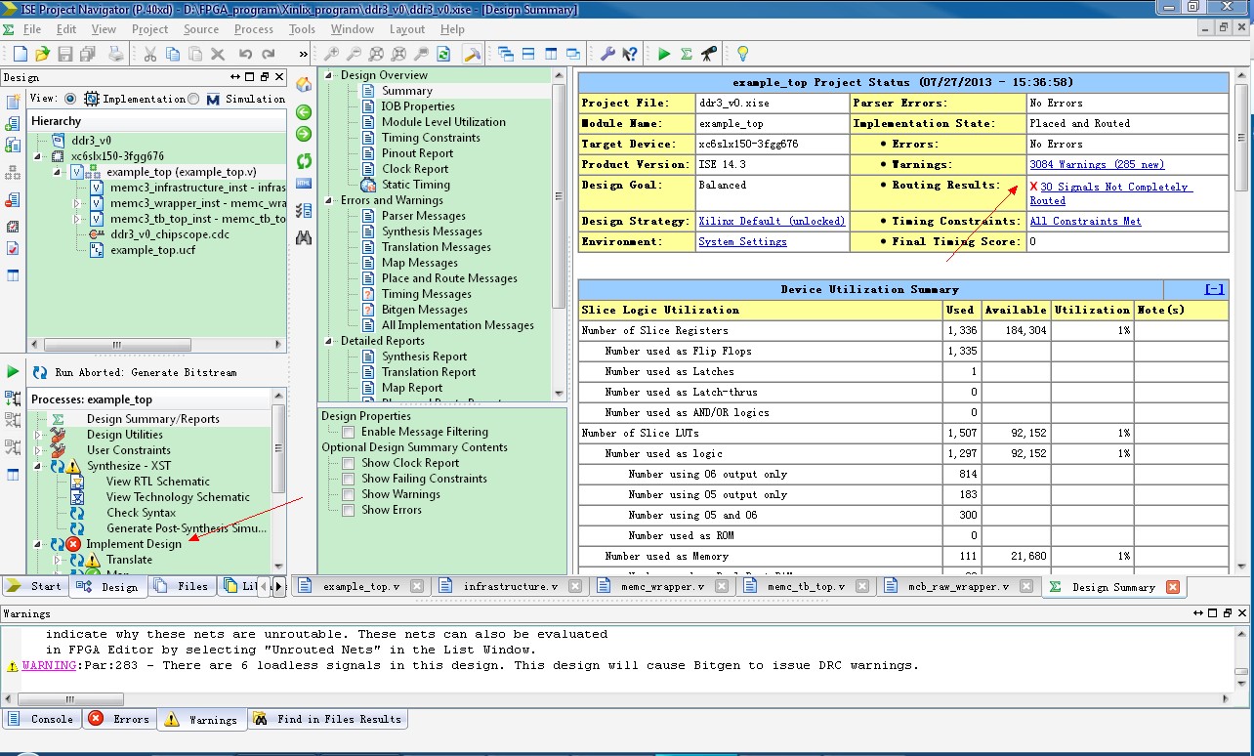1254x756 pixels.
Task: Expand memc3_wrapper_inst tree node
Action: pyautogui.click(x=77, y=203)
